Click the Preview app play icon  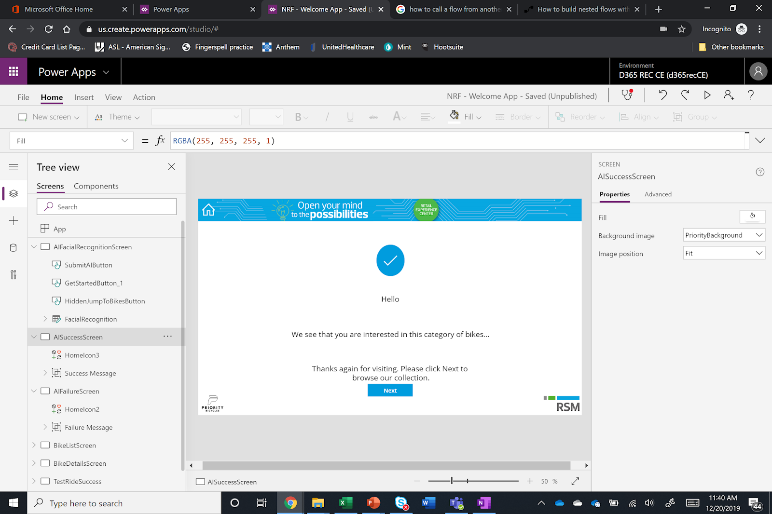707,95
